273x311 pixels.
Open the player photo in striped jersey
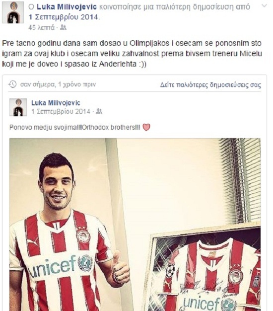coord(135,225)
